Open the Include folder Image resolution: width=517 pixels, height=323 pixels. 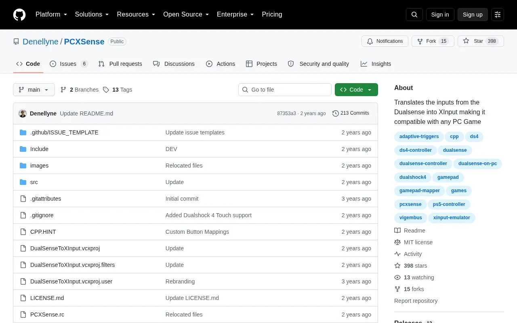[39, 149]
